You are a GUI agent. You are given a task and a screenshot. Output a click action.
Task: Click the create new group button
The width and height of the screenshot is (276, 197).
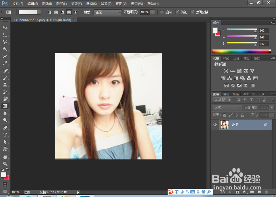252,192
